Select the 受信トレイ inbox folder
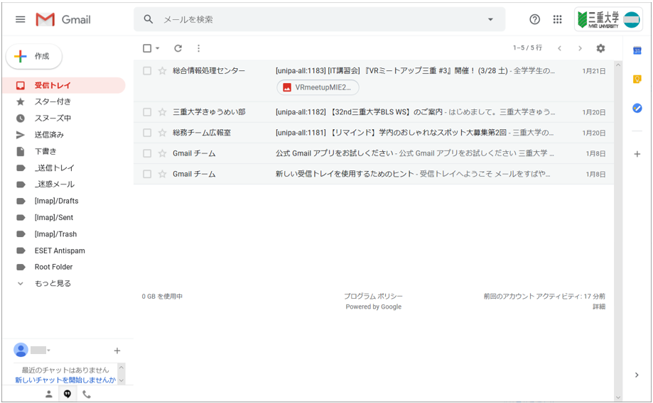 click(x=64, y=85)
